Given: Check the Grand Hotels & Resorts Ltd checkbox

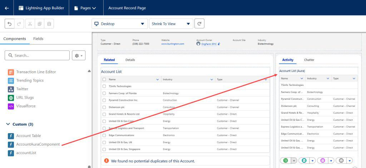Looking at the screenshot, I should click(104, 114).
